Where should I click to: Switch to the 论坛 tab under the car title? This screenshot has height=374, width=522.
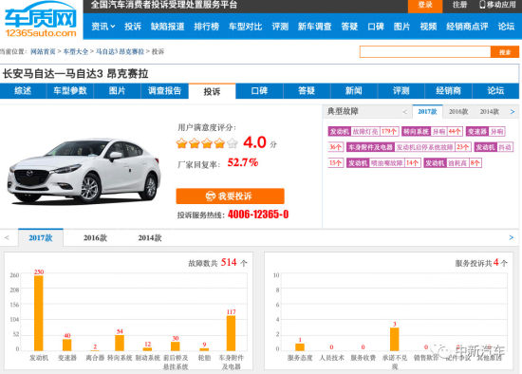[x=495, y=91]
